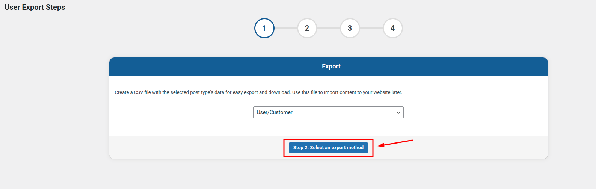Click connector line between steps 2 and 3
This screenshot has width=596, height=189.
(328, 28)
